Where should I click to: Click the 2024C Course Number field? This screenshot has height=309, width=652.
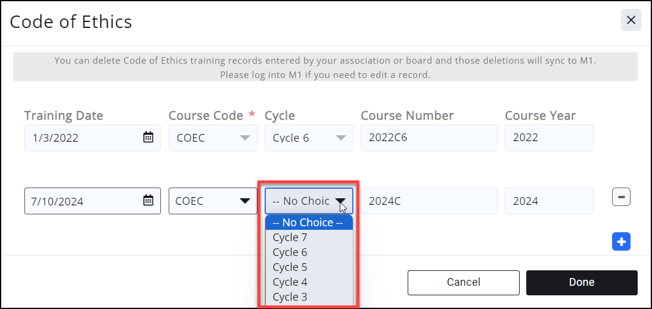point(429,201)
